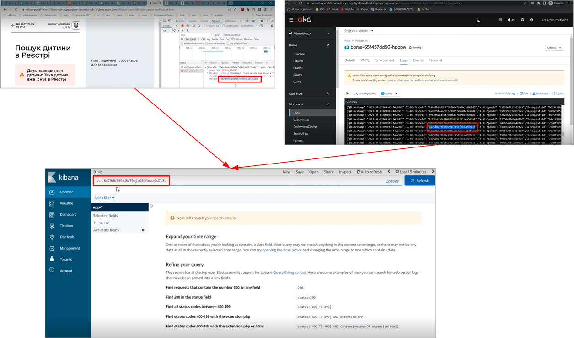Open Console tab in DevTools
The image size is (574, 338).
coord(193,21)
